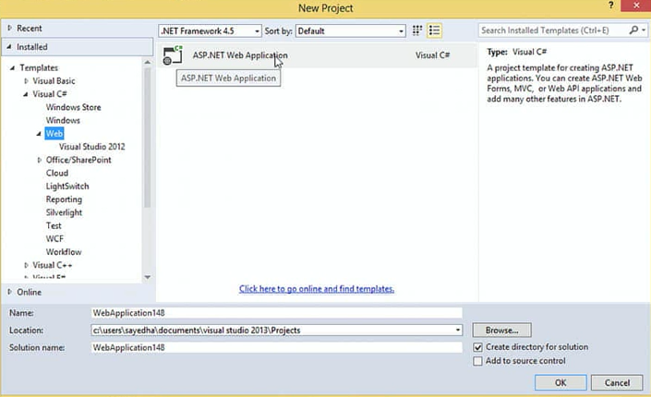651x397 pixels.
Task: Switch to medium icons view
Action: pyautogui.click(x=417, y=30)
